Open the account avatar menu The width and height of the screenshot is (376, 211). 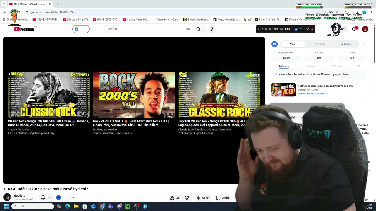365,29
